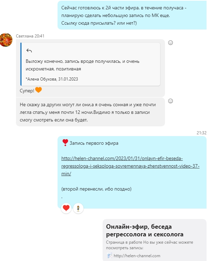Viewport: 209px width, 261px height.
Task: Click the sender name Светлана 20:41
Action: [x=30, y=36]
